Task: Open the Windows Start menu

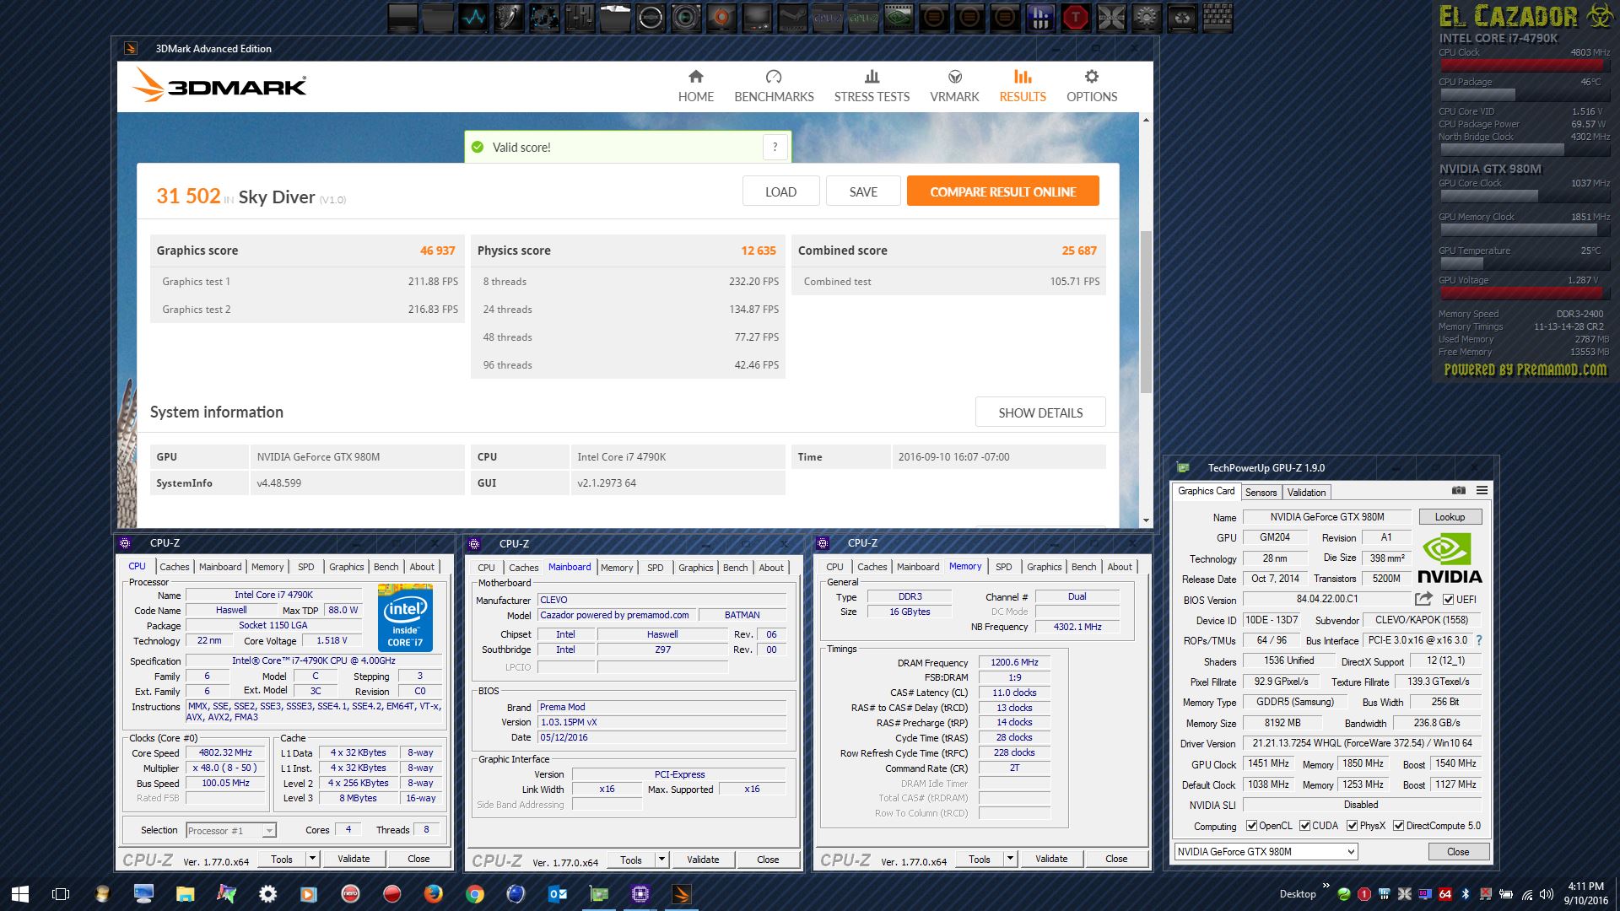Action: pyautogui.click(x=20, y=894)
